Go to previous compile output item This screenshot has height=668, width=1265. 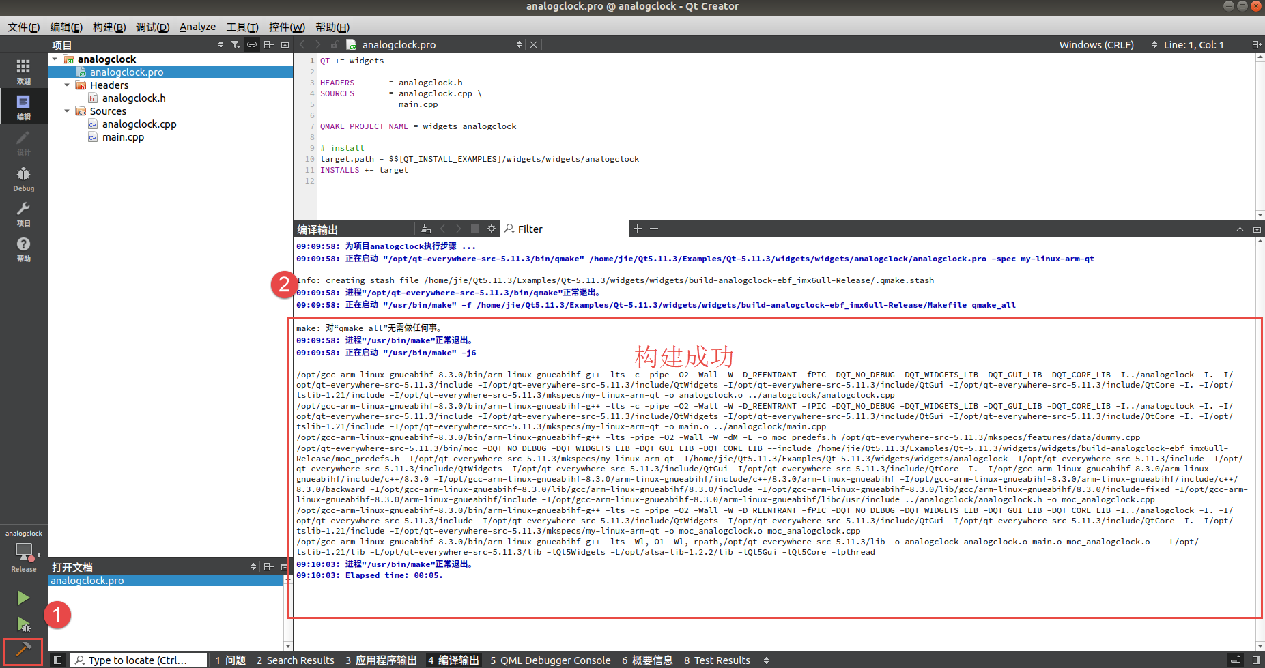coord(443,229)
